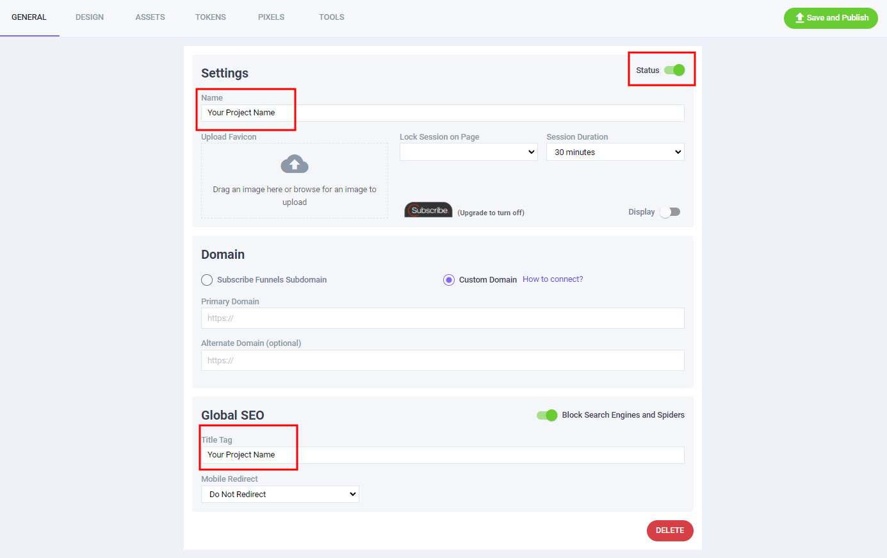The width and height of the screenshot is (887, 558).
Task: Open the Assets tab
Action: pyautogui.click(x=150, y=17)
